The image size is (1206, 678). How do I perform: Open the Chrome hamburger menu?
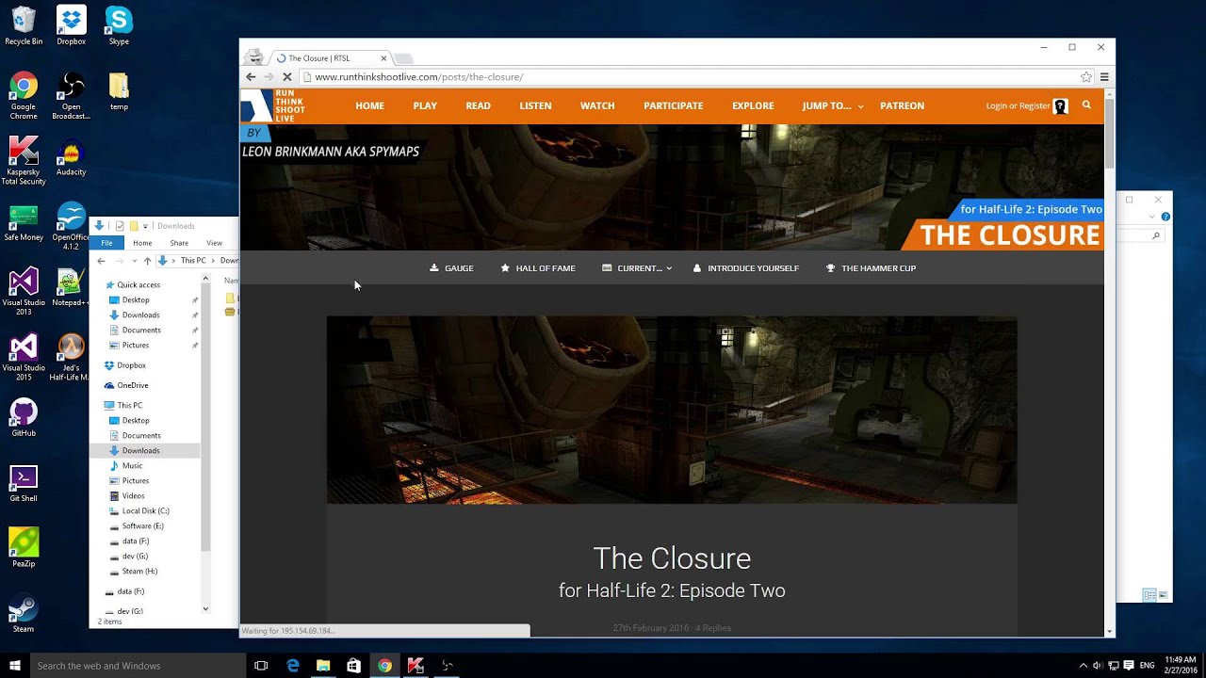(1104, 77)
